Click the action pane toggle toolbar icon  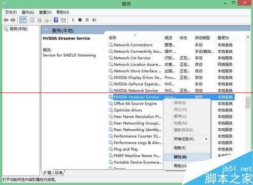[63, 20]
